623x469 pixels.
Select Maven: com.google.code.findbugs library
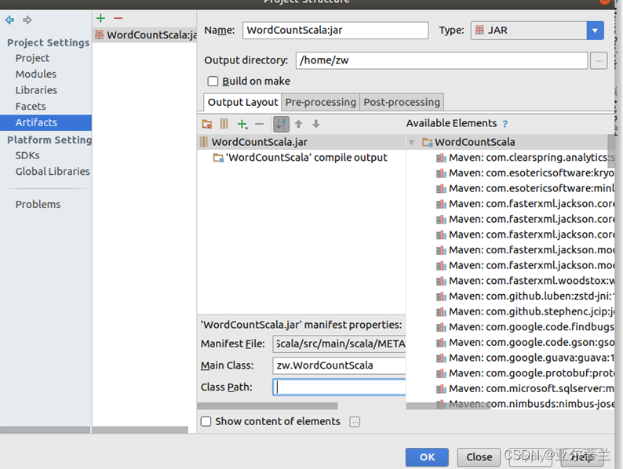[525, 327]
